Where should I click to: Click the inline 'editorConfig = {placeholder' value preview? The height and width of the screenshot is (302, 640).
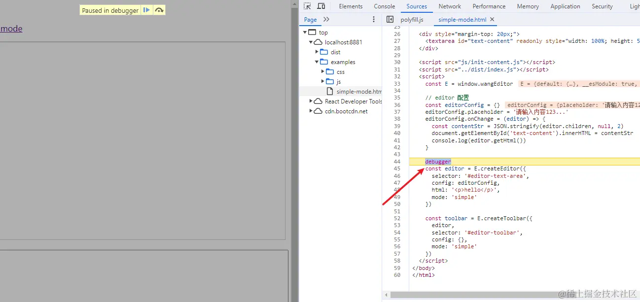(x=572, y=105)
